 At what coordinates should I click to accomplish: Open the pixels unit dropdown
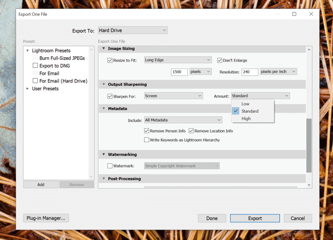click(200, 72)
